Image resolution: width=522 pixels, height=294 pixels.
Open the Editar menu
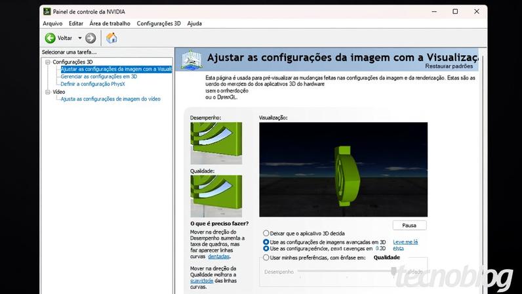[x=76, y=24]
